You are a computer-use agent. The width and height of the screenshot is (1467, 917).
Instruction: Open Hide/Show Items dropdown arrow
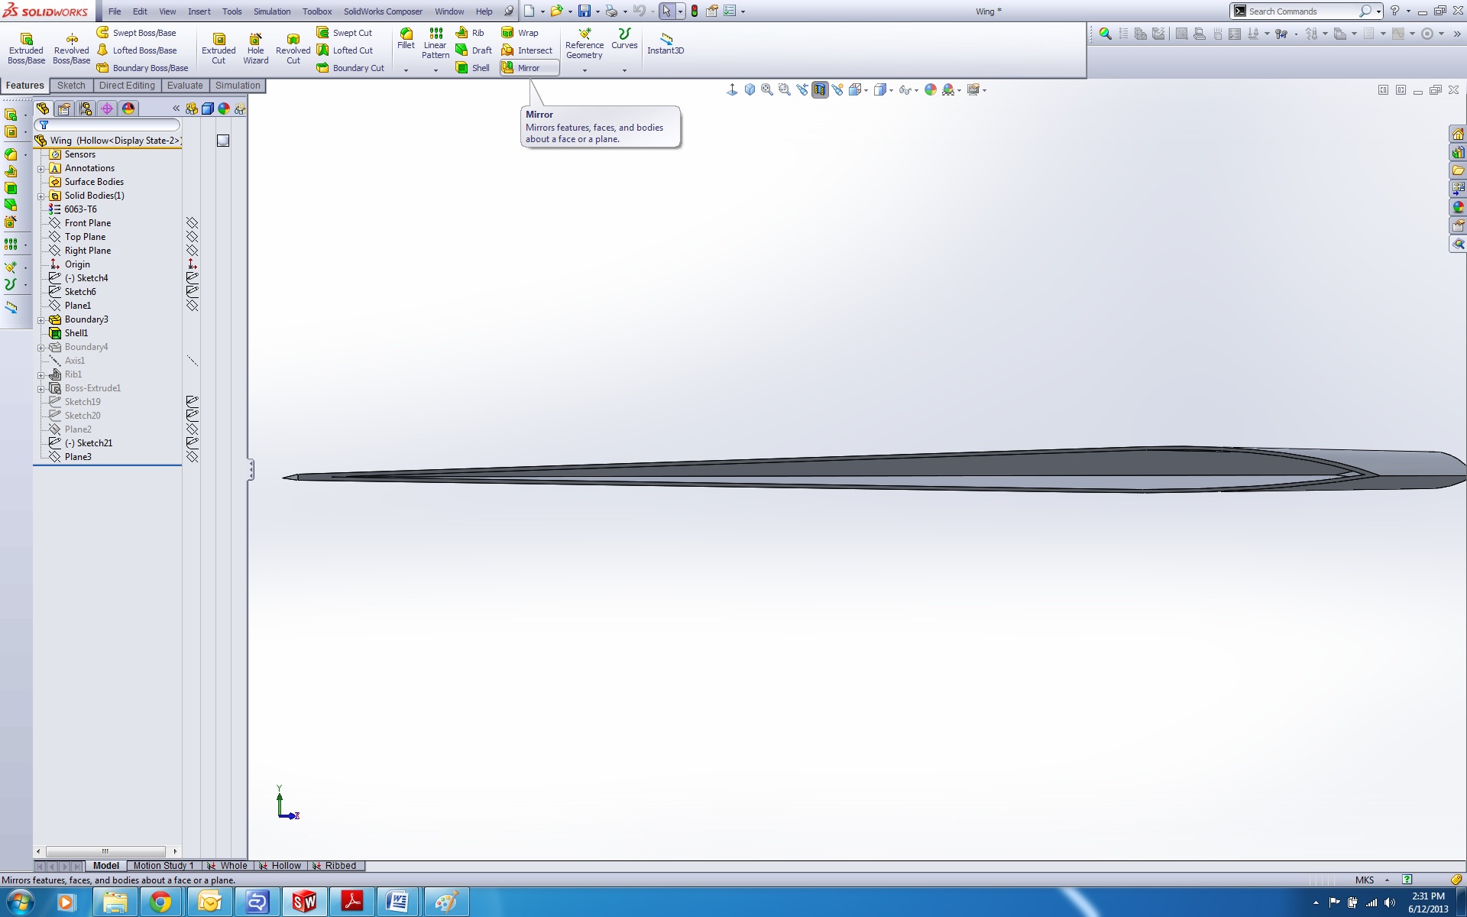916,91
